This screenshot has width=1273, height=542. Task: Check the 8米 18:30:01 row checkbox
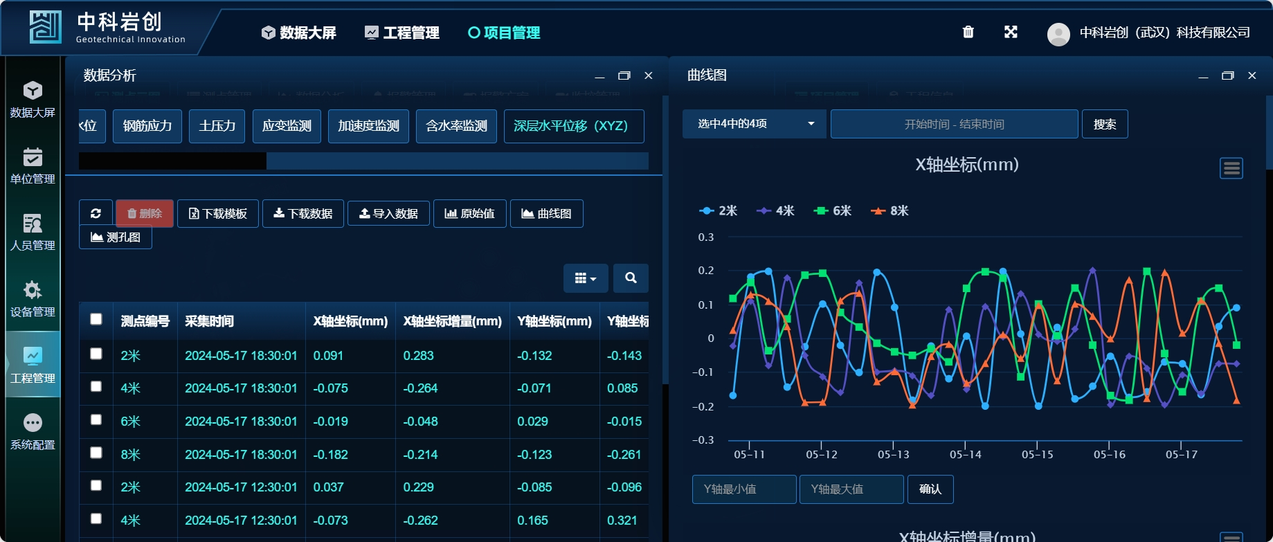coord(96,453)
